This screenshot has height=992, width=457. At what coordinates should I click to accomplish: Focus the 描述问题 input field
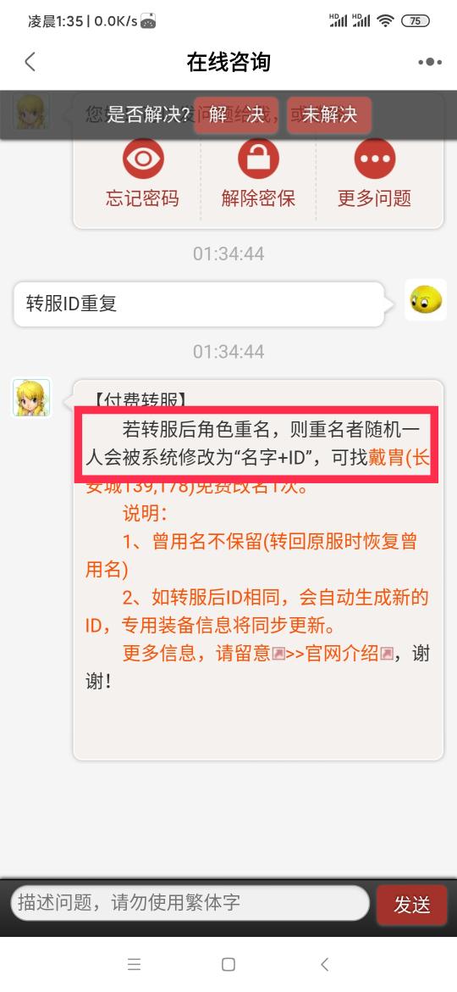pos(190,902)
